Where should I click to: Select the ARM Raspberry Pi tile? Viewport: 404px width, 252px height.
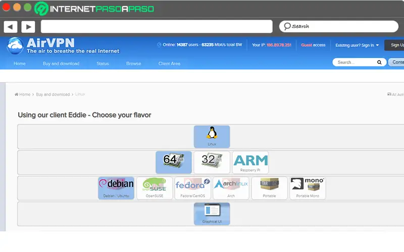click(x=250, y=162)
